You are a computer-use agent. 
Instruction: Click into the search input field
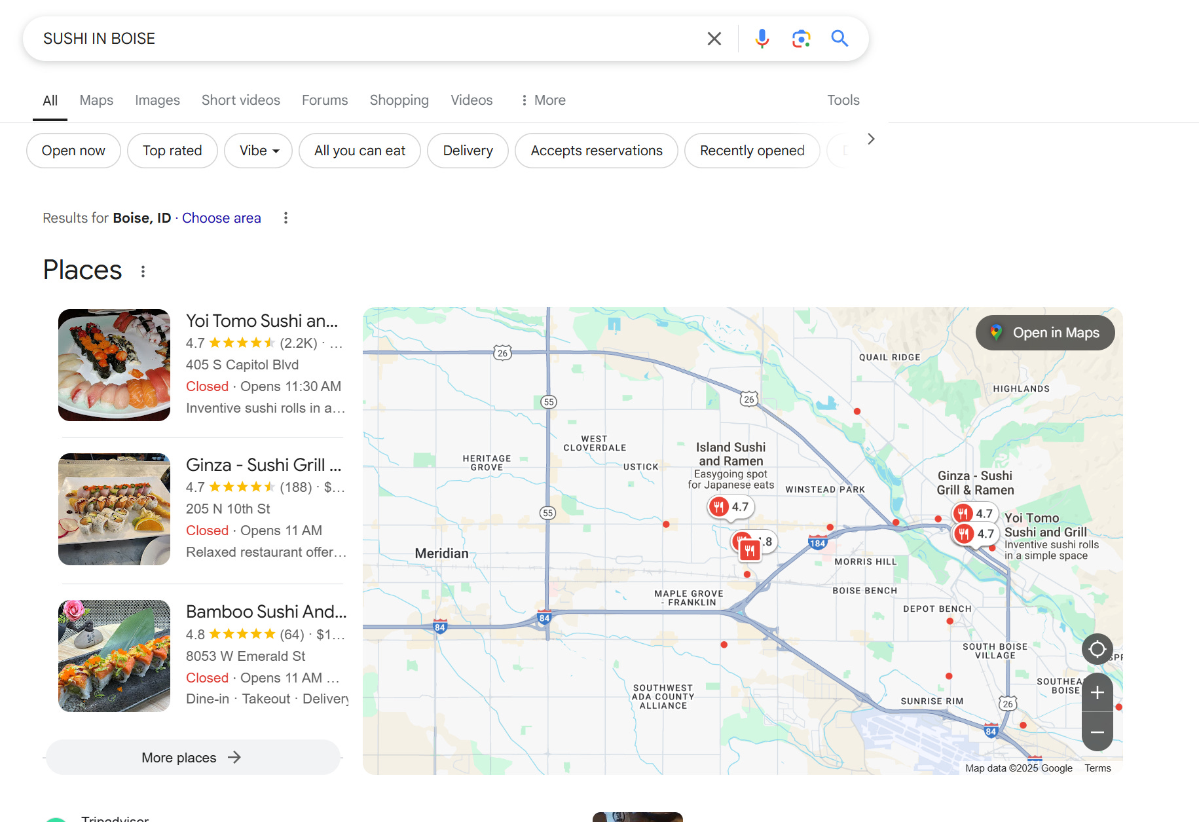[x=367, y=39]
